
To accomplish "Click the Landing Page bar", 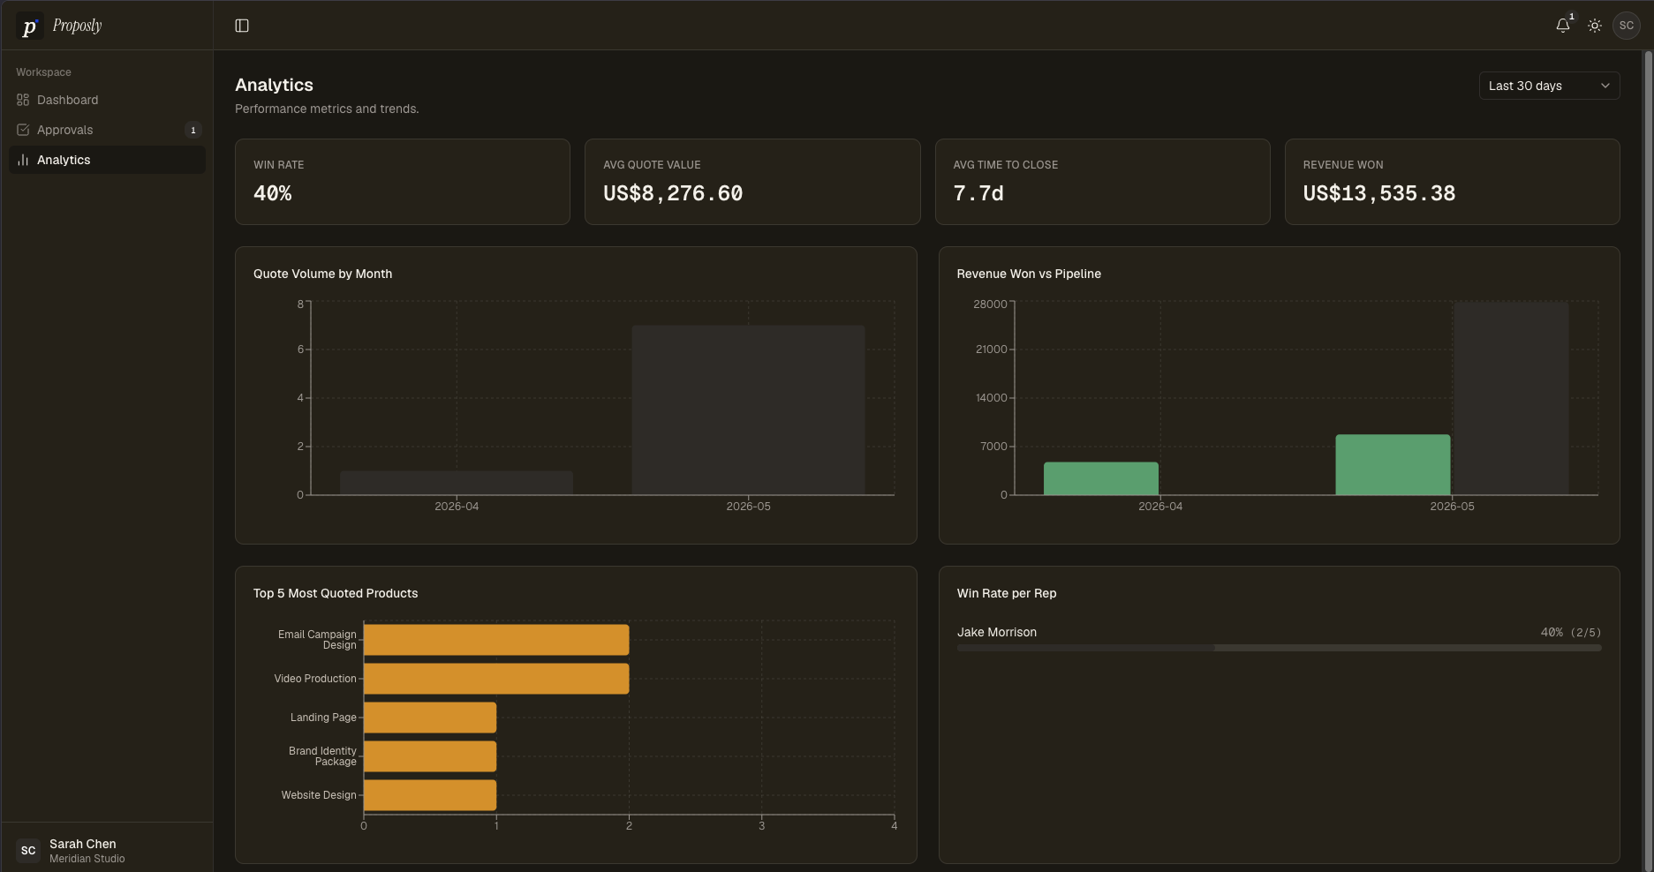I will click(x=430, y=718).
